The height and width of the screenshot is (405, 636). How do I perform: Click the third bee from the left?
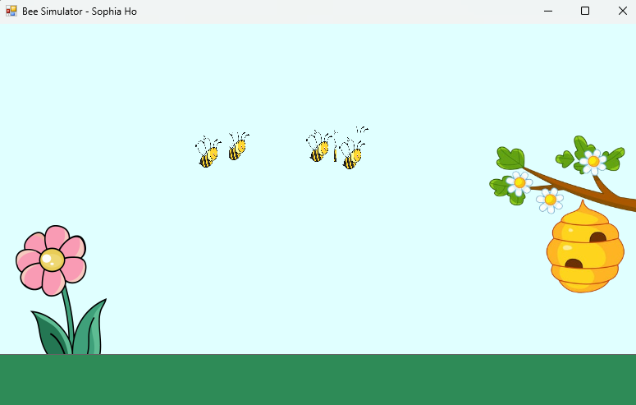click(320, 146)
